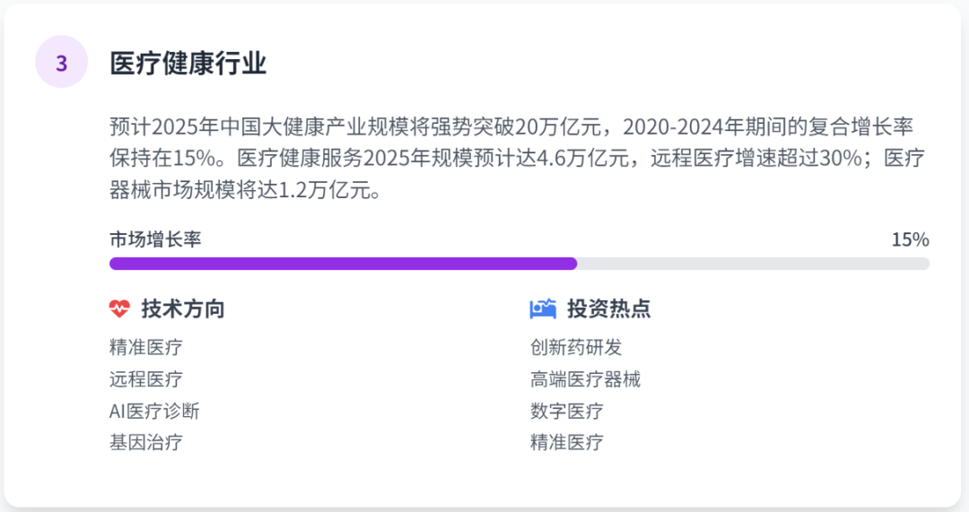
Task: Click the purple number 3 badge
Action: coord(61,63)
